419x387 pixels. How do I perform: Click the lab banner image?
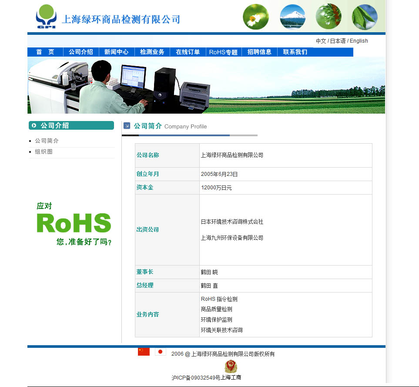(x=206, y=85)
